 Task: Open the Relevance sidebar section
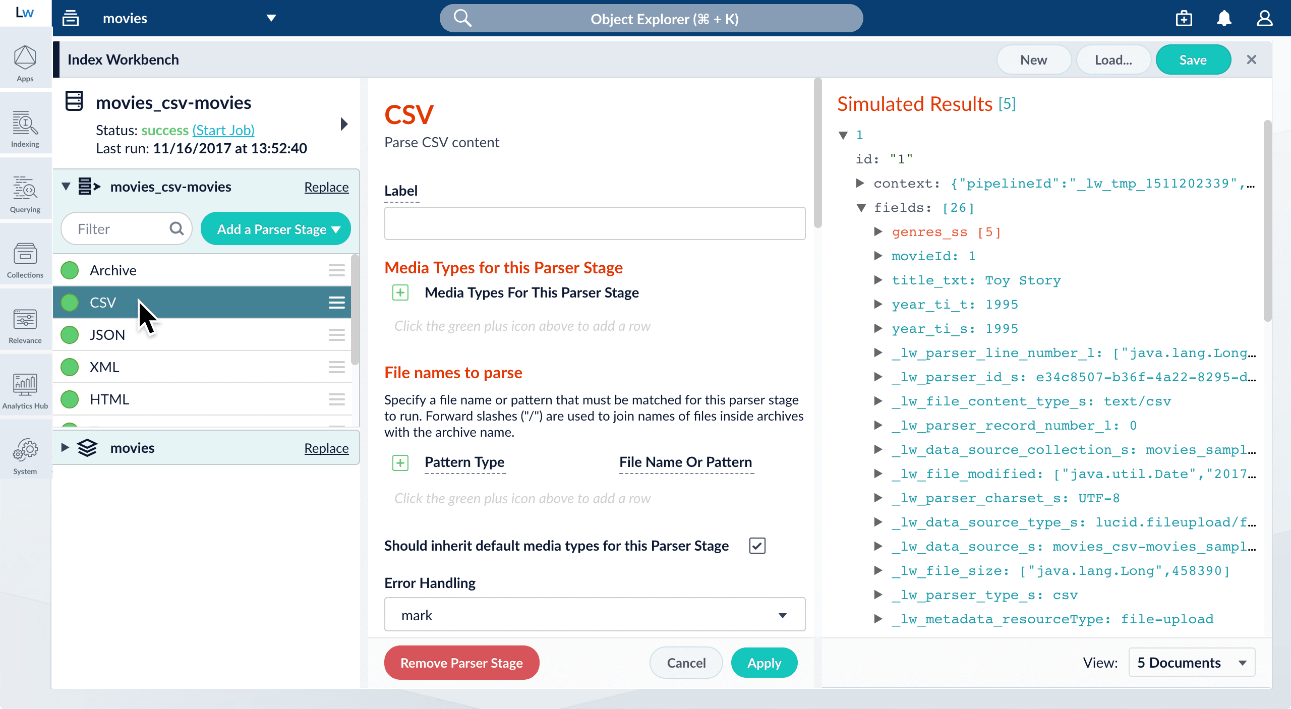coord(25,326)
